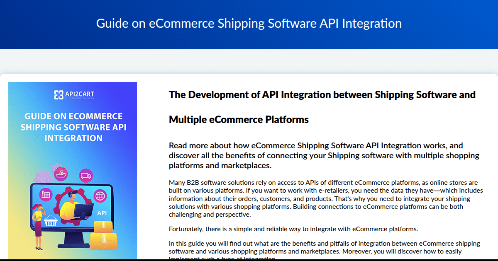Click the guide cover image thumbnail
The image size is (498, 261).
coord(73,171)
